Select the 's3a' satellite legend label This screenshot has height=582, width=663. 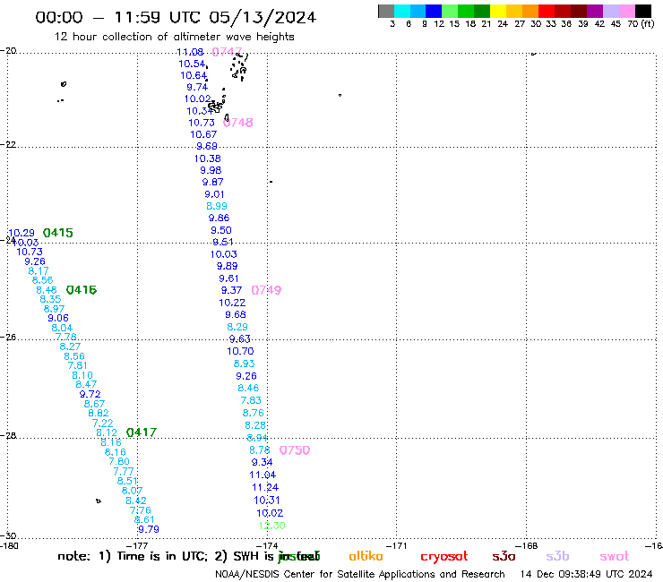click(x=504, y=557)
